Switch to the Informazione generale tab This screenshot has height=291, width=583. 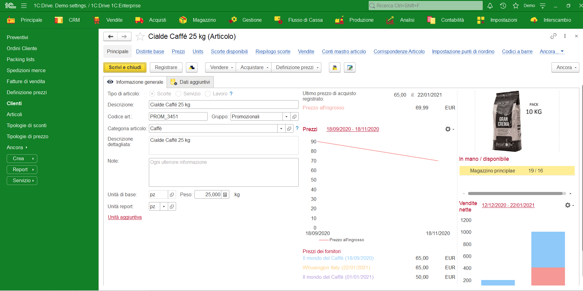[x=135, y=82]
